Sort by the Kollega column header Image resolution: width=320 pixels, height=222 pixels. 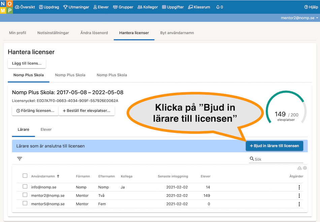127,176
